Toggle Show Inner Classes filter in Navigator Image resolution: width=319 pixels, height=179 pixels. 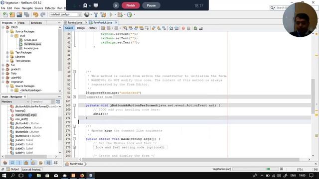click(x=33, y=163)
